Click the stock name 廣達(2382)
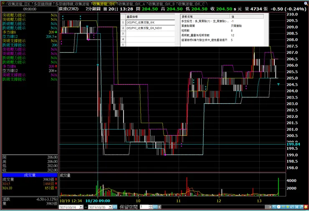309x211 pixels. [68, 9]
